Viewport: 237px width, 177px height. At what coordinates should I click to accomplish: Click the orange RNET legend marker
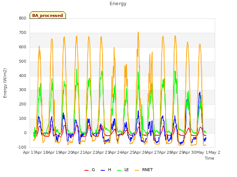point(137,170)
